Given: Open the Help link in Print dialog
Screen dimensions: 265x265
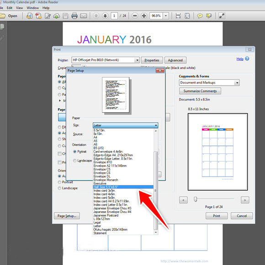Looking at the screenshot, I should pos(240,59).
